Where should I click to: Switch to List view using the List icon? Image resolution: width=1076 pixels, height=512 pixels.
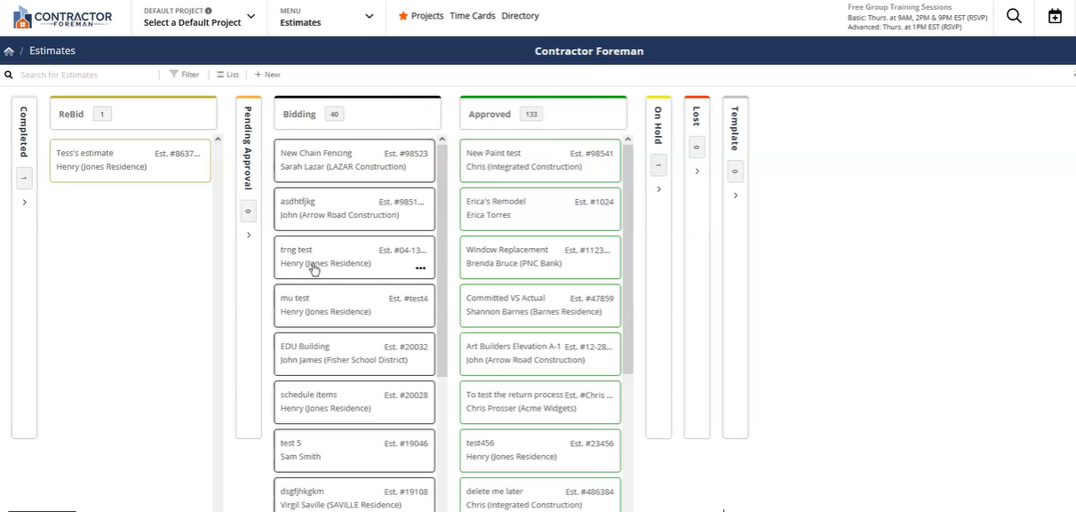pos(221,74)
